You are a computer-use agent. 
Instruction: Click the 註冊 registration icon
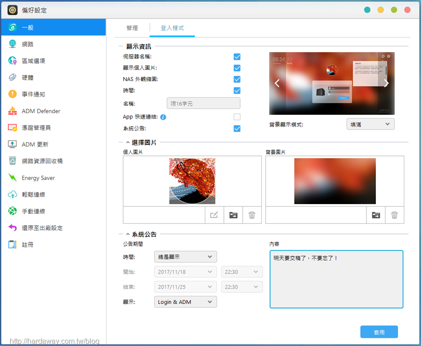tap(12, 245)
